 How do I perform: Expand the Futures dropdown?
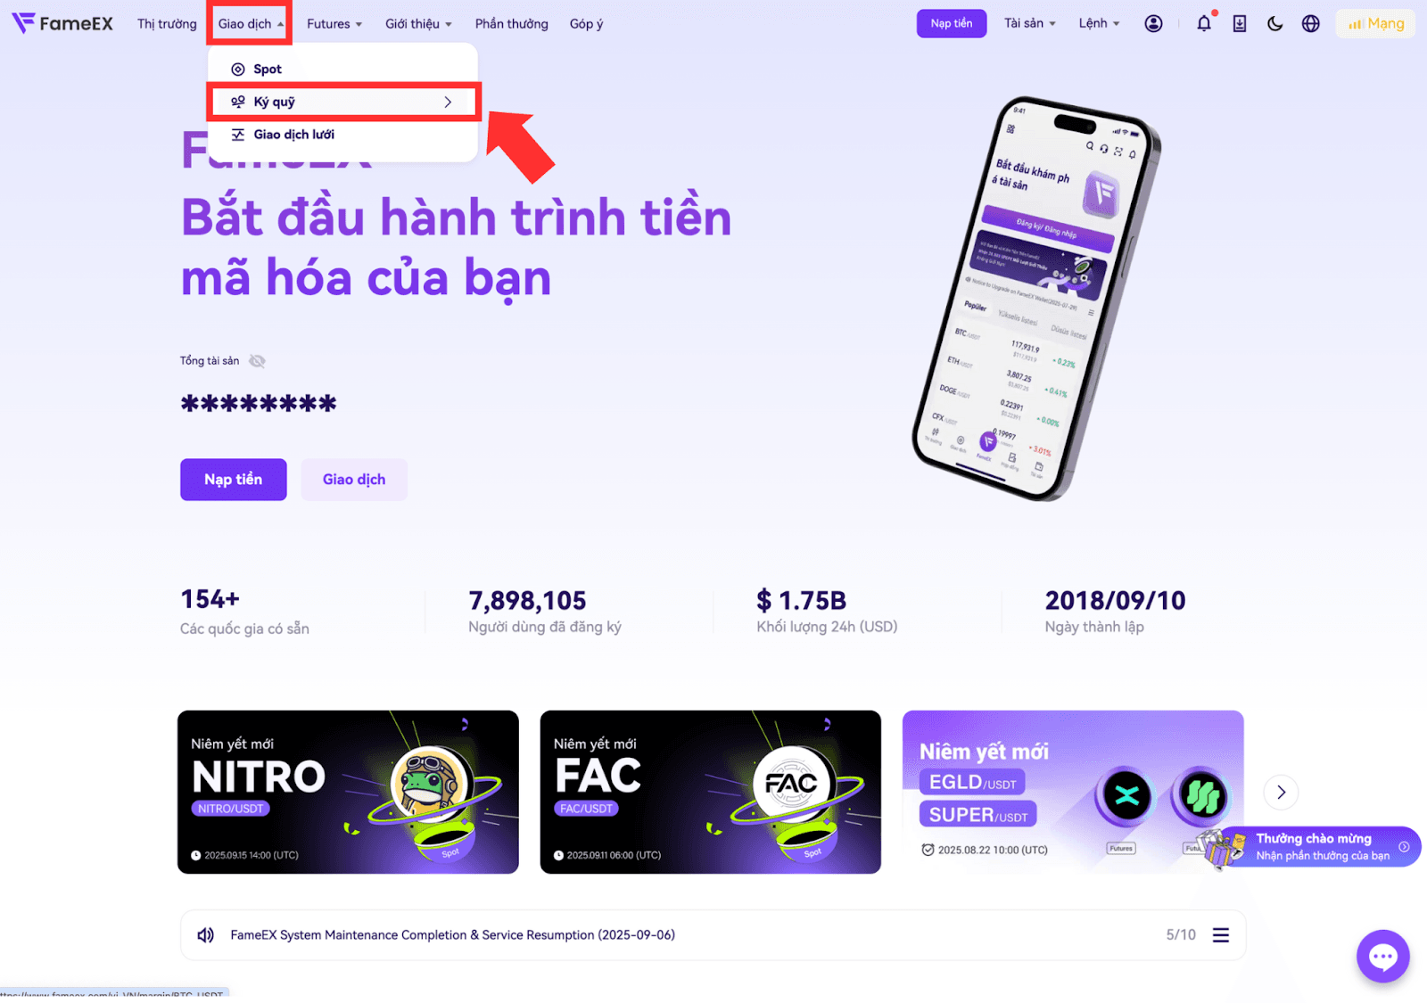[334, 24]
